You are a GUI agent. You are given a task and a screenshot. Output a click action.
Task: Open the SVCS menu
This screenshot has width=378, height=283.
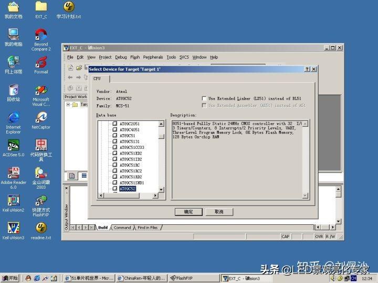tap(184, 57)
